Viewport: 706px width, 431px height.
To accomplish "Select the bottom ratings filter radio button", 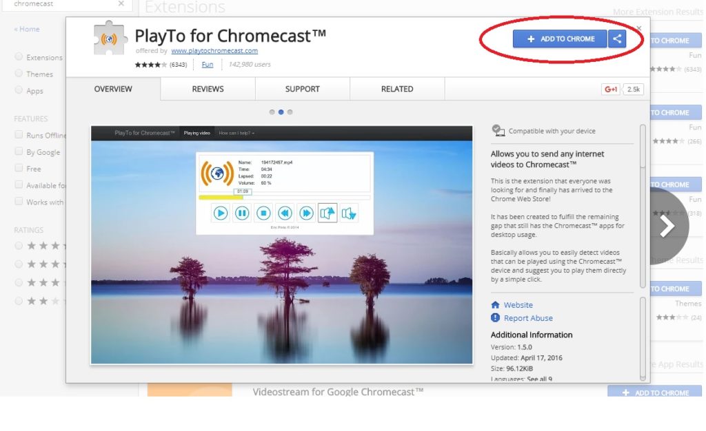I will point(19,301).
